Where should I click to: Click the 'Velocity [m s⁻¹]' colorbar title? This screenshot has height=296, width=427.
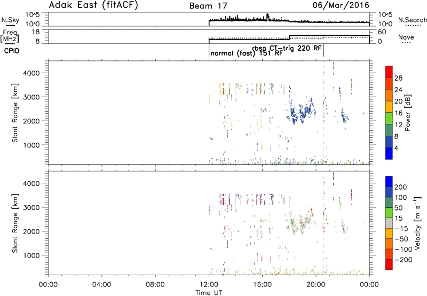(417, 223)
